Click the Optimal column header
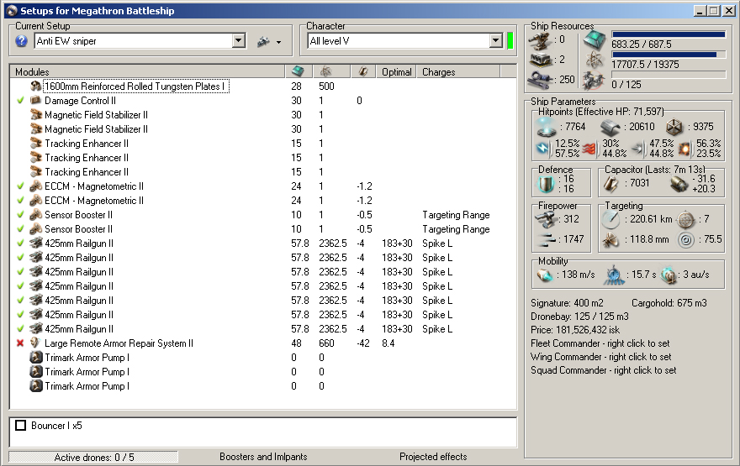This screenshot has width=740, height=466. click(396, 71)
